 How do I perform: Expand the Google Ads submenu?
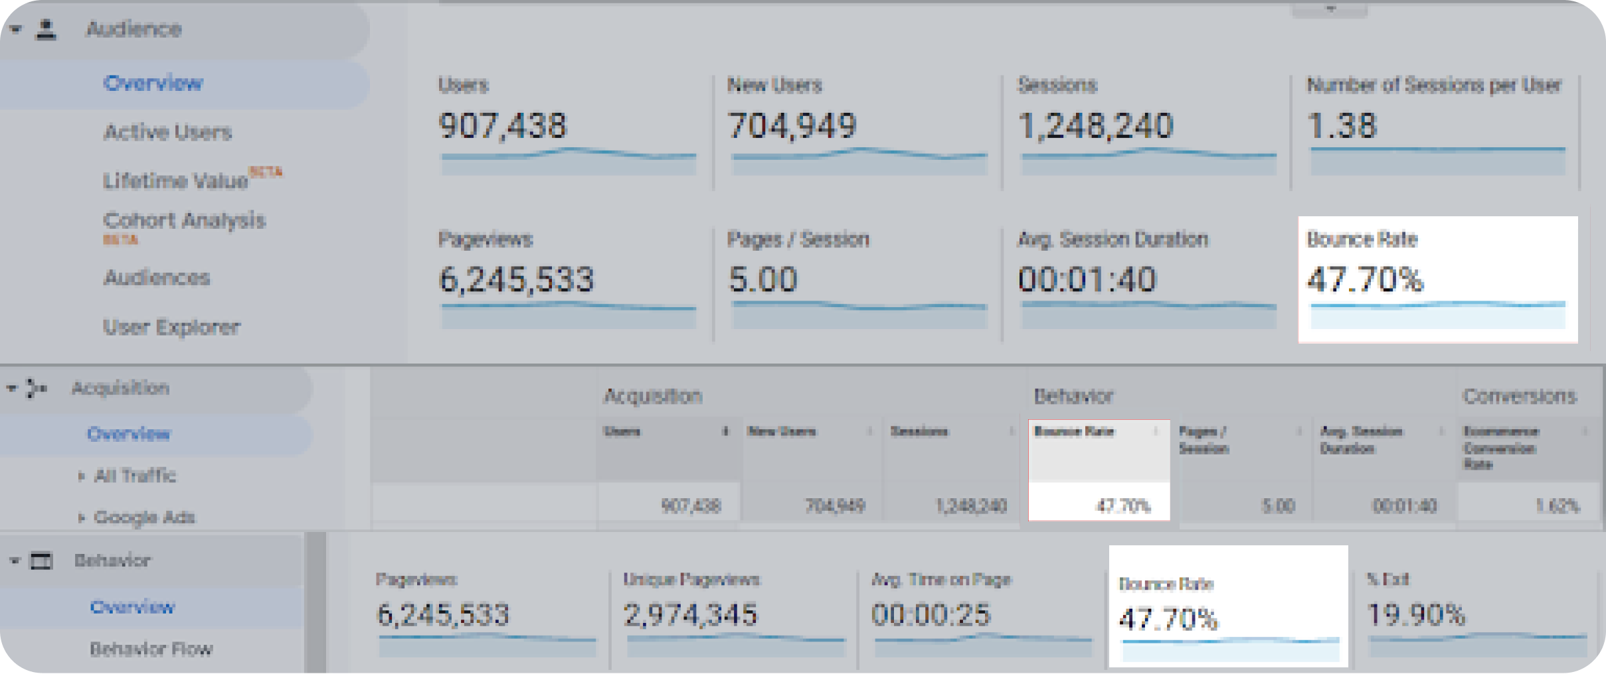click(81, 517)
